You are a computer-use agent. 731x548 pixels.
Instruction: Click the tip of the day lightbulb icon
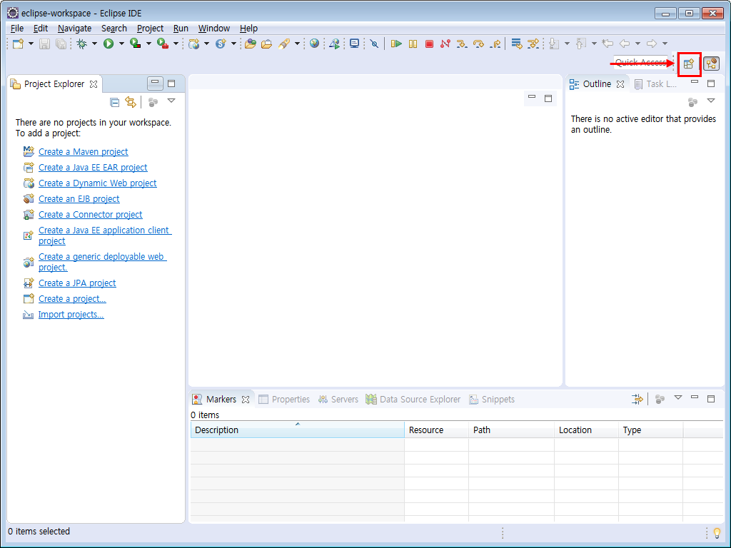(x=717, y=532)
